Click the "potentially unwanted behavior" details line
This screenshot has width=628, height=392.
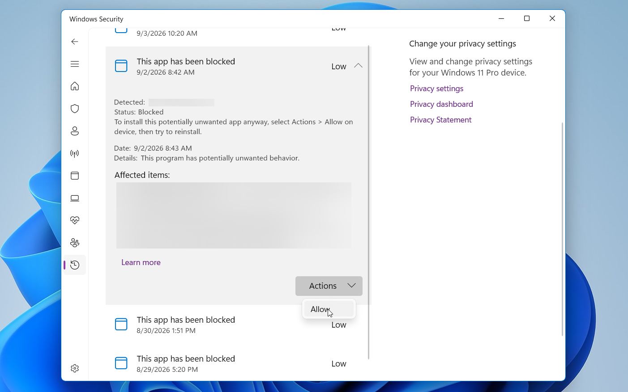point(207,158)
